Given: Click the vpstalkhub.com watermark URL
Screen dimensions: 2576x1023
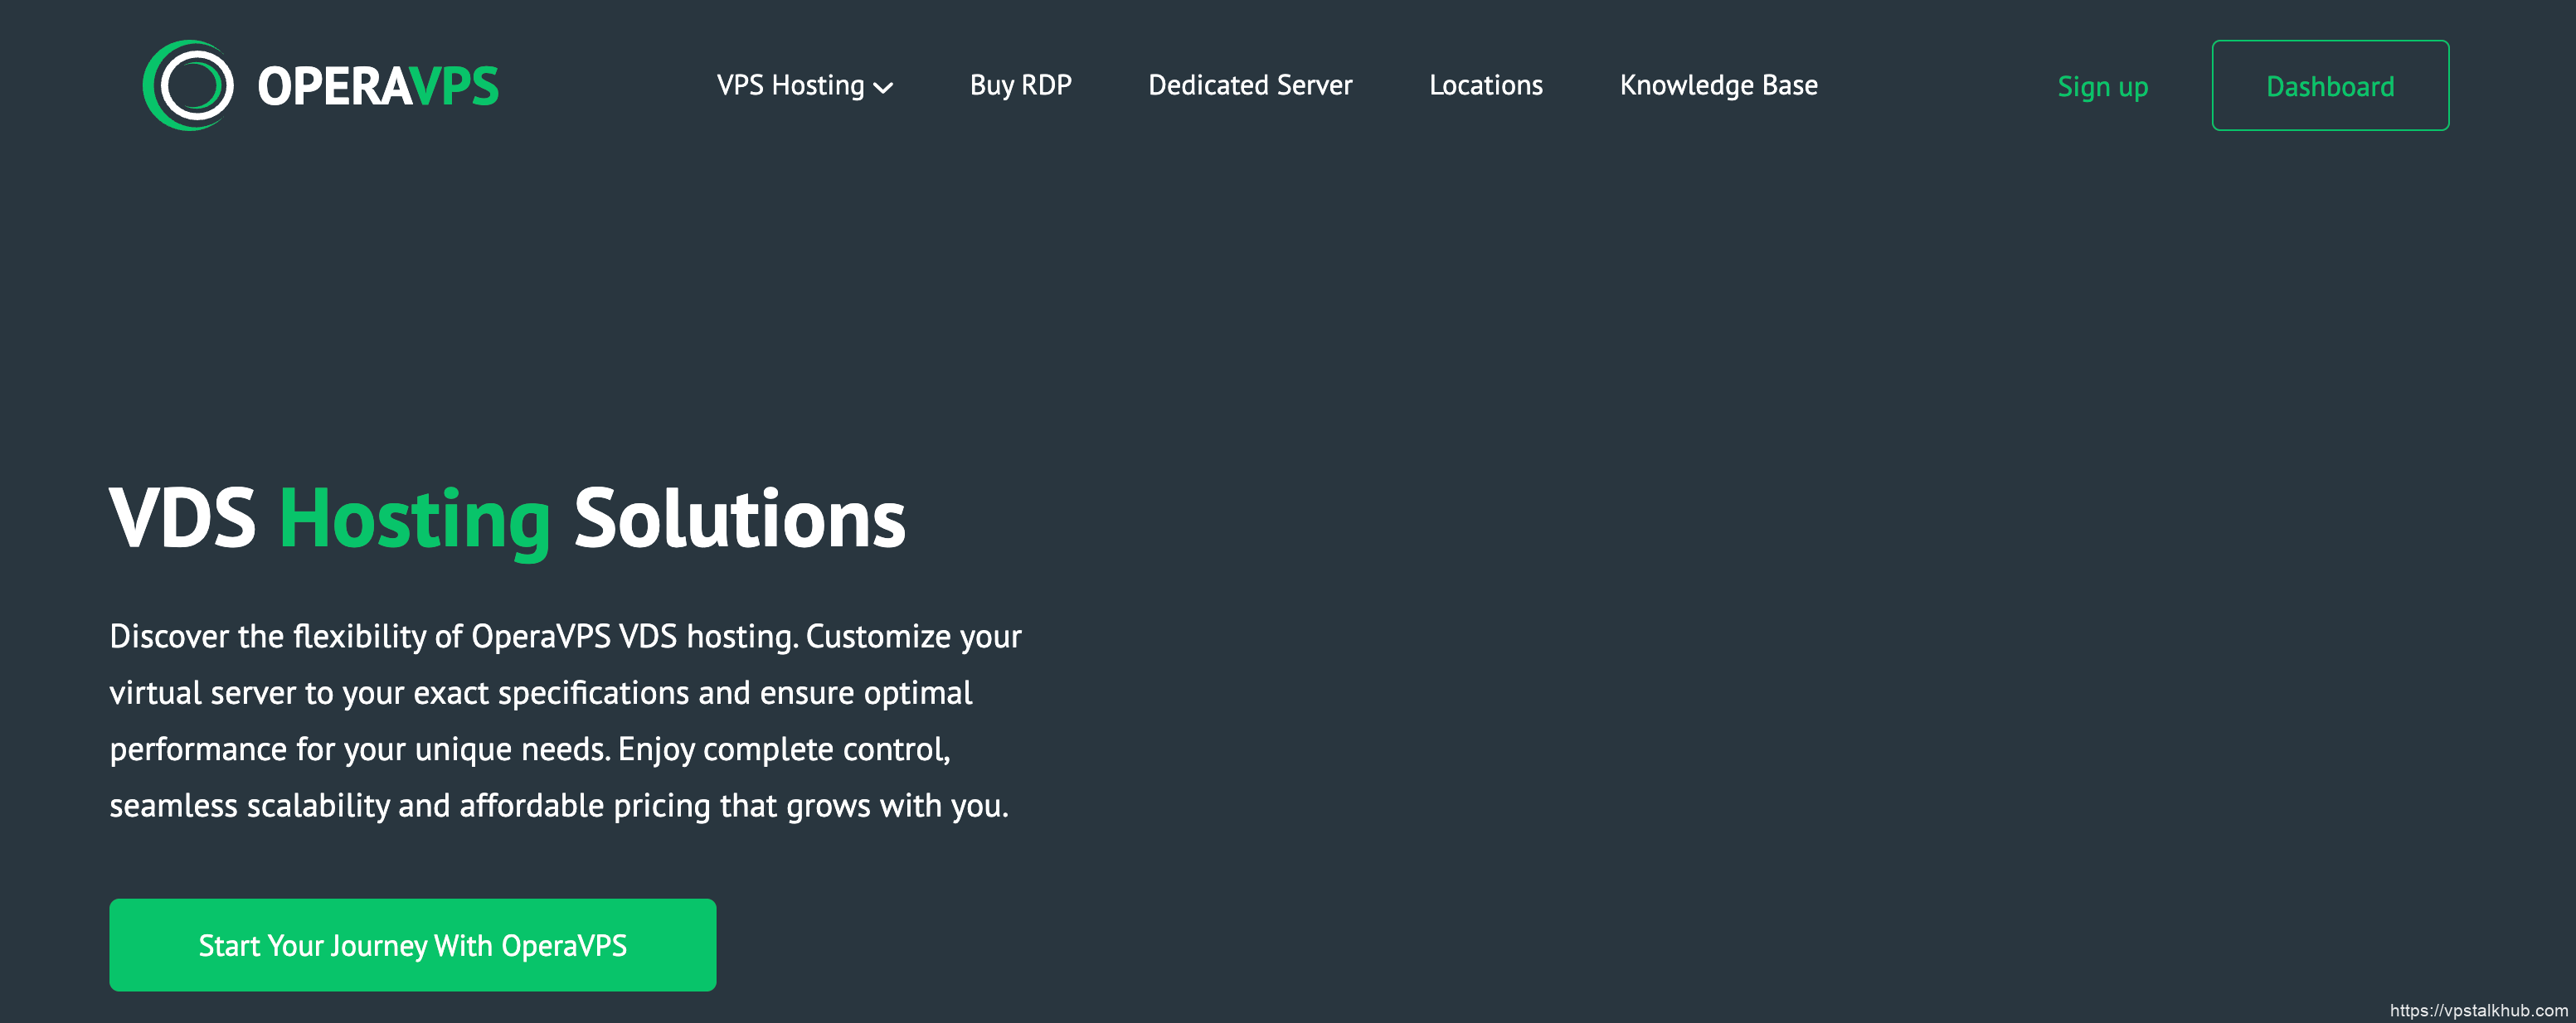Looking at the screenshot, I should tap(2477, 1010).
